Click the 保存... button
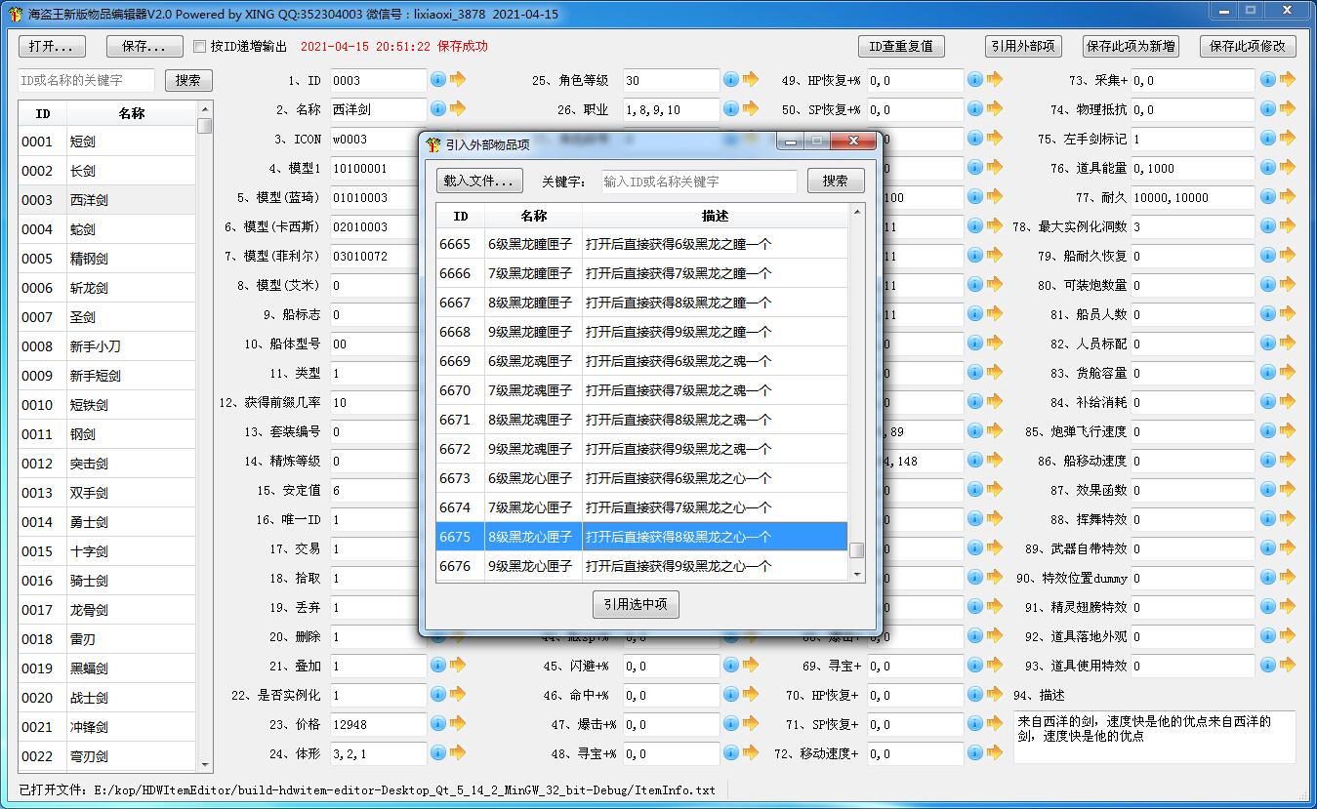The height and width of the screenshot is (809, 1317). (x=144, y=46)
